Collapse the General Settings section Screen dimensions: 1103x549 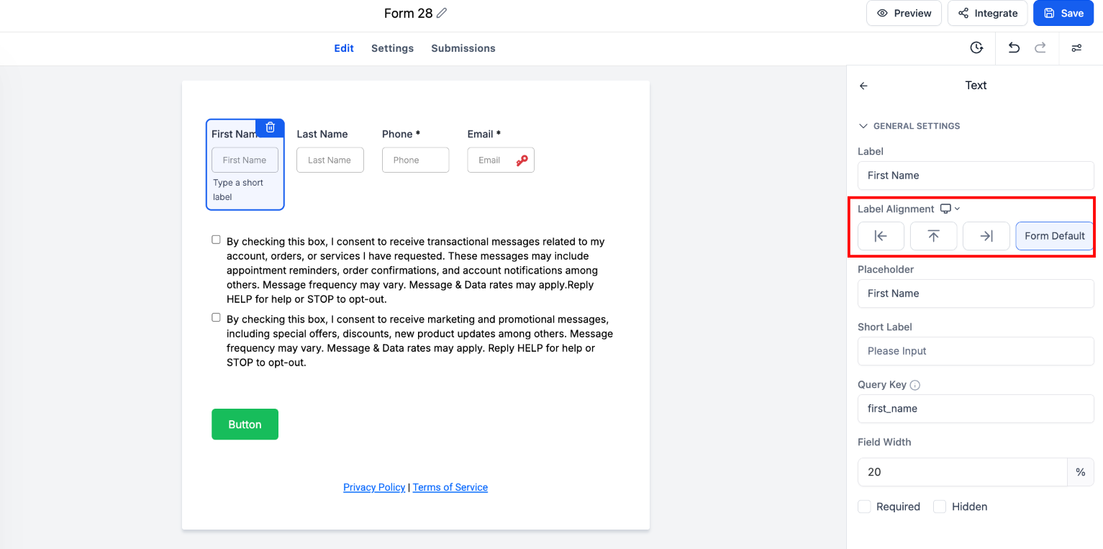(x=863, y=126)
